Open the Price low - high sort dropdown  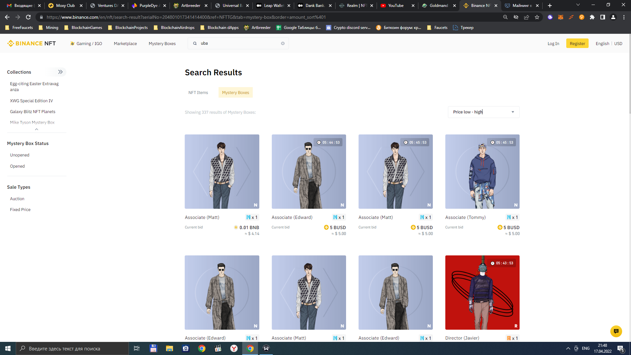(x=483, y=112)
